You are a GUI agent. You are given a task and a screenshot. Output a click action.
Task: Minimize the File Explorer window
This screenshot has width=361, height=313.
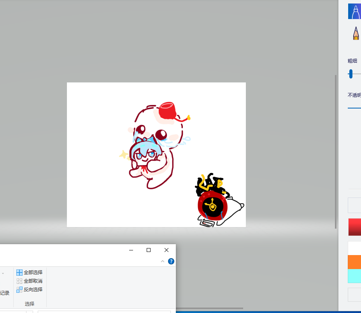point(131,250)
